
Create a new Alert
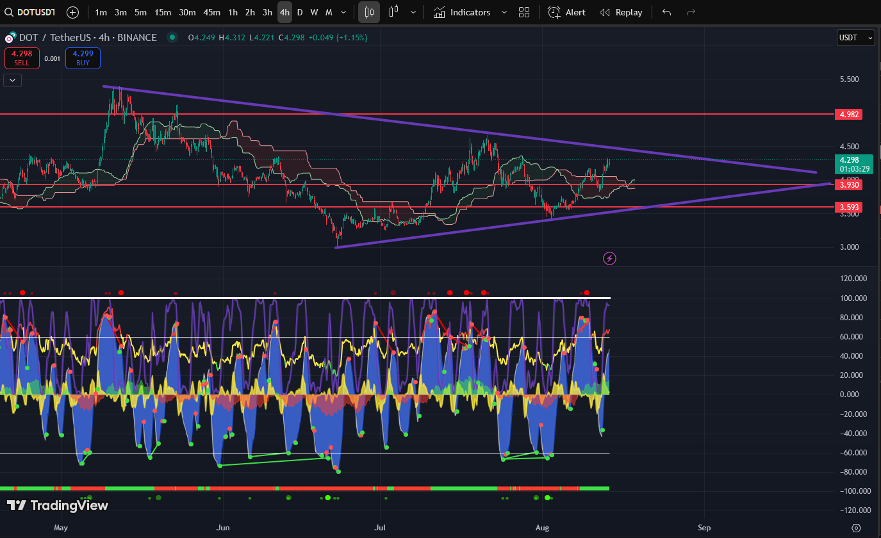pyautogui.click(x=566, y=12)
